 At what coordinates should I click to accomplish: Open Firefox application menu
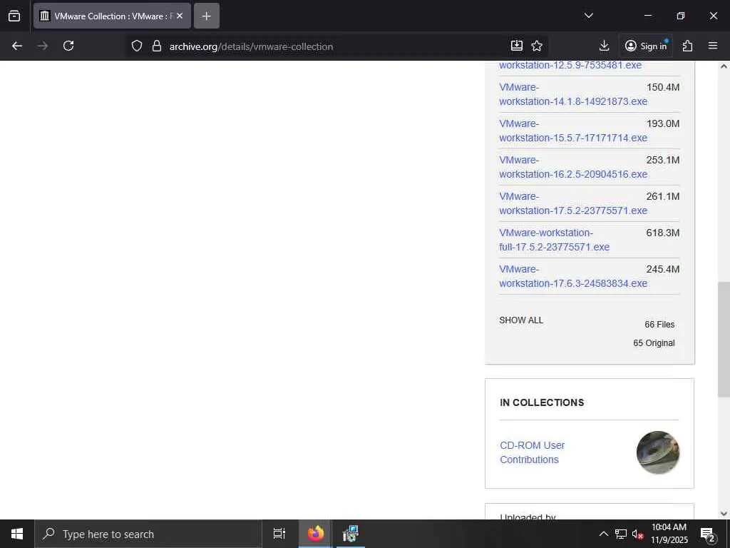click(713, 46)
